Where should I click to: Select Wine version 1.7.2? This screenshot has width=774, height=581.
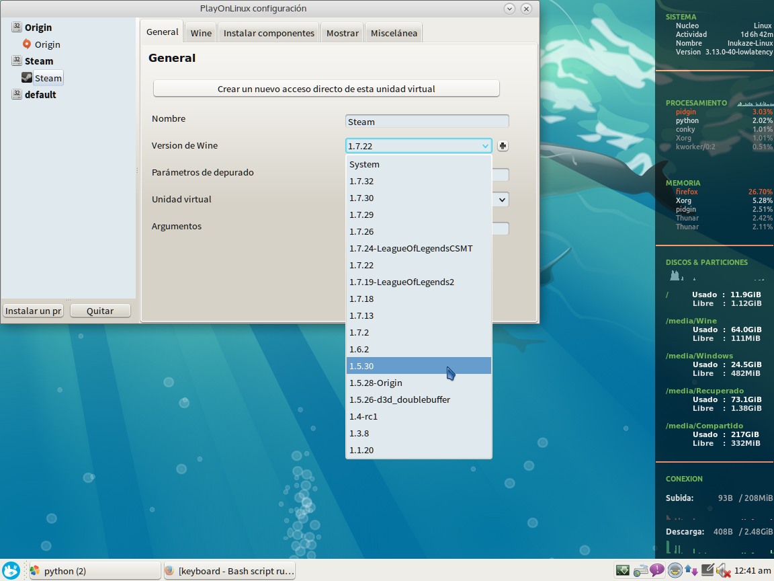pos(419,332)
